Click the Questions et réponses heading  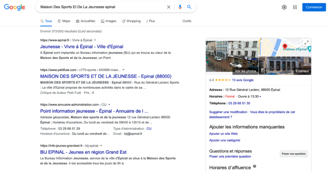coord(231,151)
